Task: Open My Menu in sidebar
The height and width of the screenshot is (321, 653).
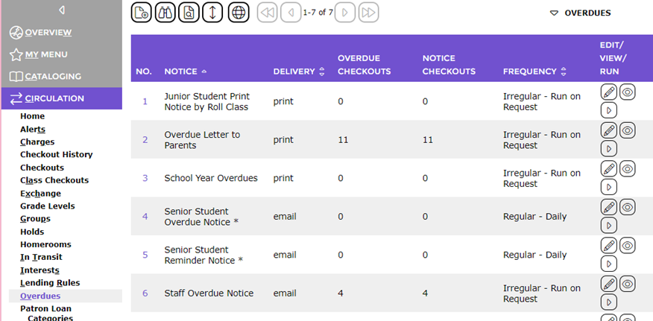Action: [x=38, y=54]
